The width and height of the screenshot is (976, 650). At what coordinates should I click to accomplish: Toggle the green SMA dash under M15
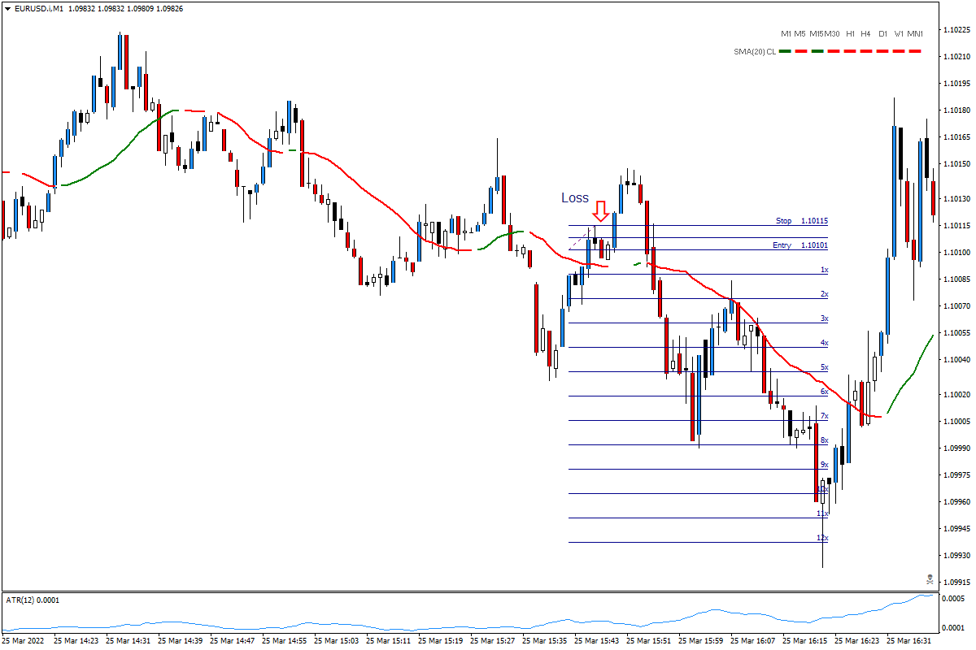tap(817, 50)
